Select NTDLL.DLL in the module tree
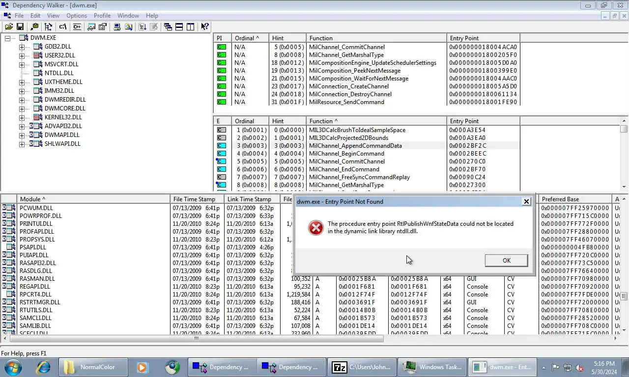The height and width of the screenshot is (377, 629). click(x=59, y=73)
